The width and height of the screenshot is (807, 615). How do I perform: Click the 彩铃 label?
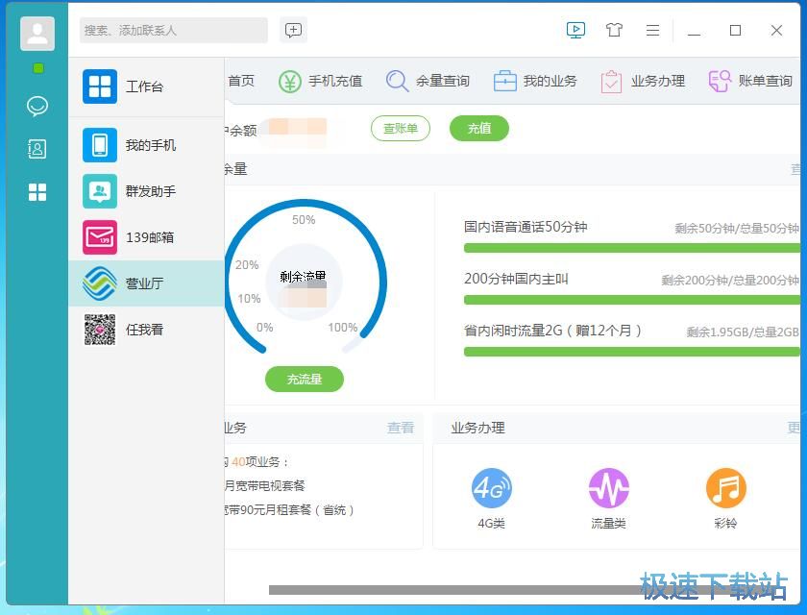(x=725, y=524)
